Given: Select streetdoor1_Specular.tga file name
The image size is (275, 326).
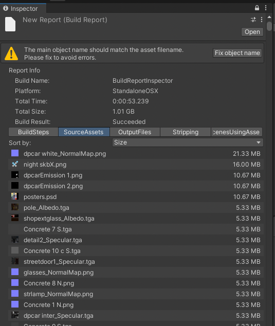Looking at the screenshot, I should coord(59,262).
